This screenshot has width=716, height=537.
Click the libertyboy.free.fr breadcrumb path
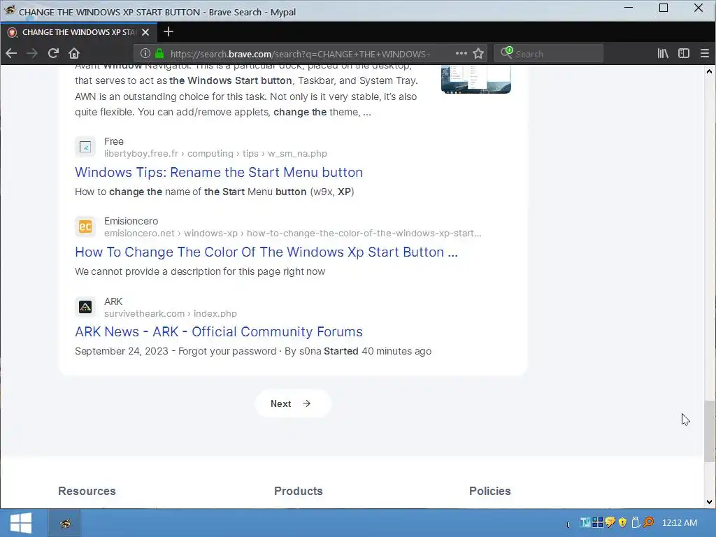pos(215,153)
